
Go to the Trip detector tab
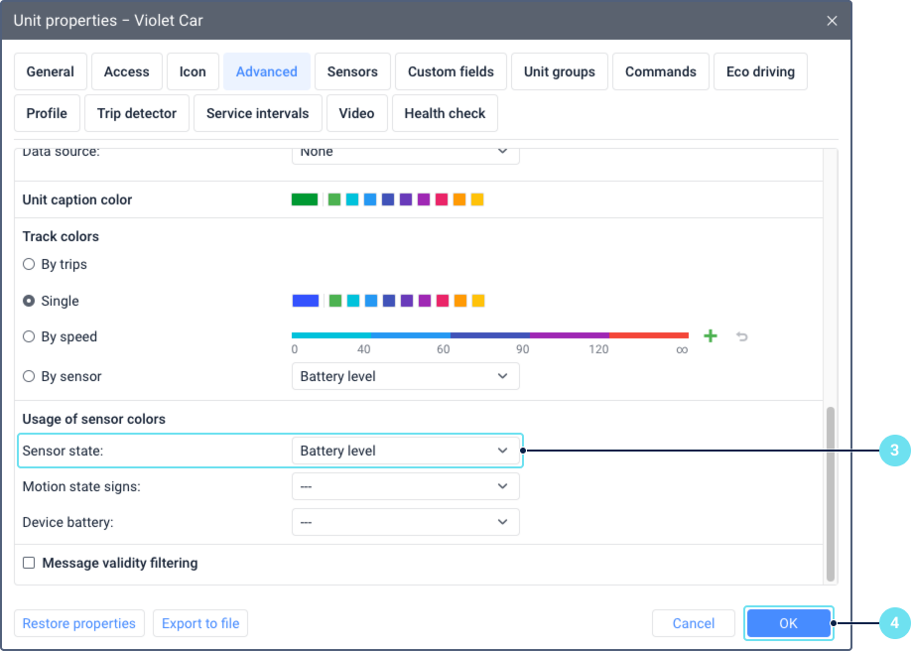click(x=137, y=113)
